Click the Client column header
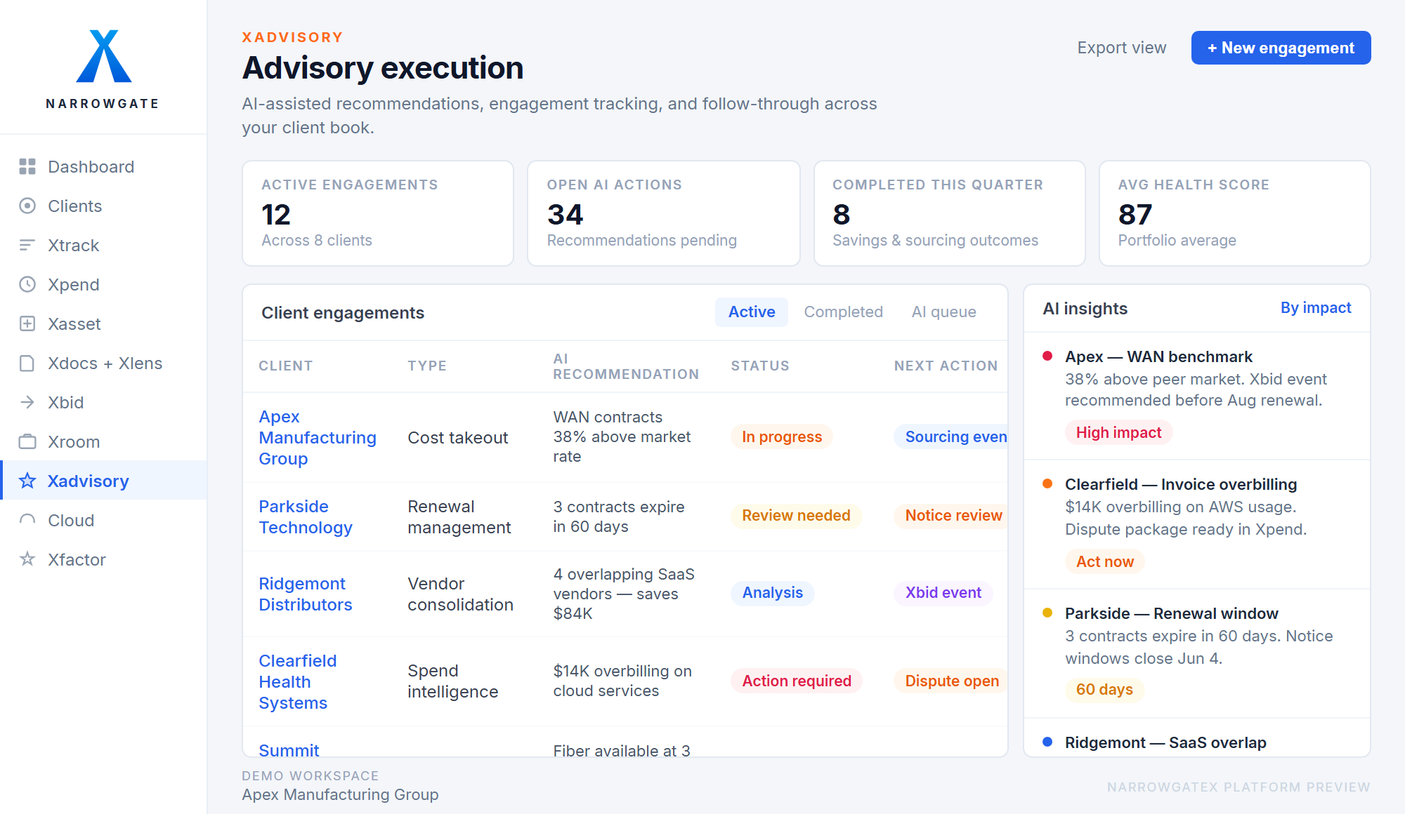 [285, 366]
